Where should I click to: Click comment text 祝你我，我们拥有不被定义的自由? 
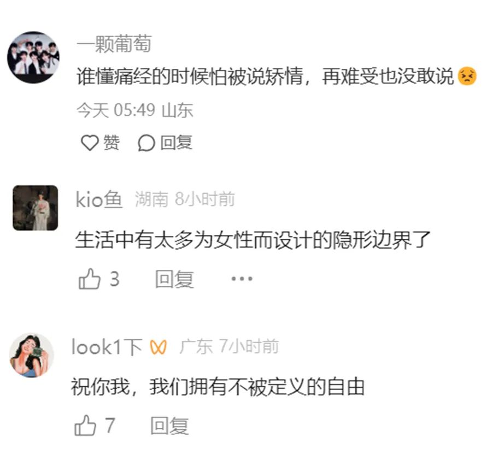[x=218, y=387]
